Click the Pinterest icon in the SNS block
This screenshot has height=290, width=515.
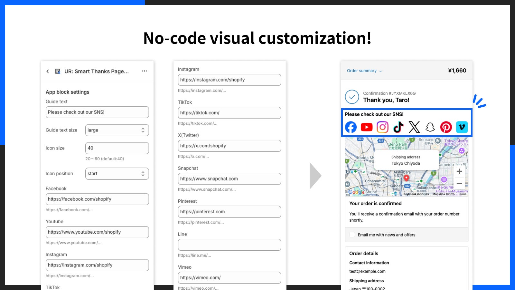click(x=446, y=127)
